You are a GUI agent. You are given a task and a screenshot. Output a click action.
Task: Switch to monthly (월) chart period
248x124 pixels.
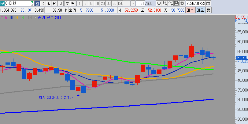(49, 3)
